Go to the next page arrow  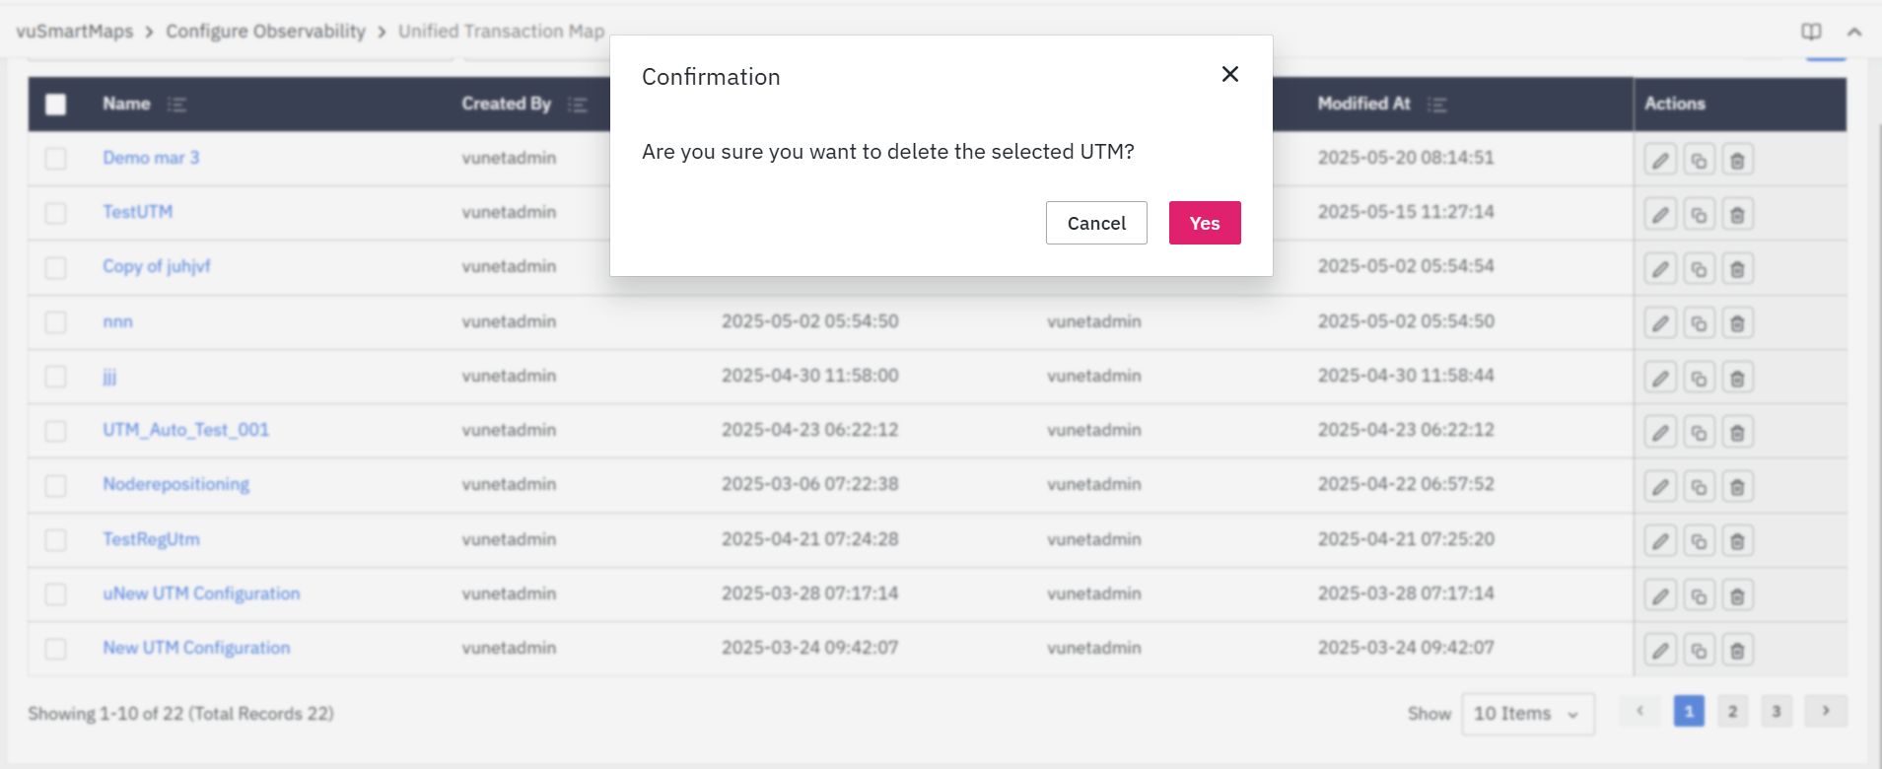1826,711
